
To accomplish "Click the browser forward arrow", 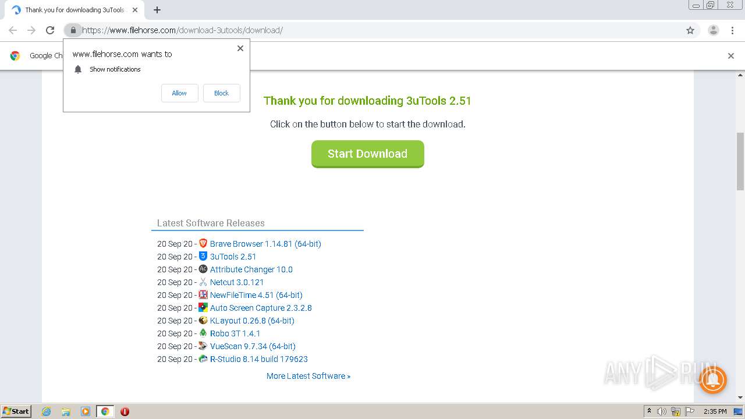I will tap(31, 30).
